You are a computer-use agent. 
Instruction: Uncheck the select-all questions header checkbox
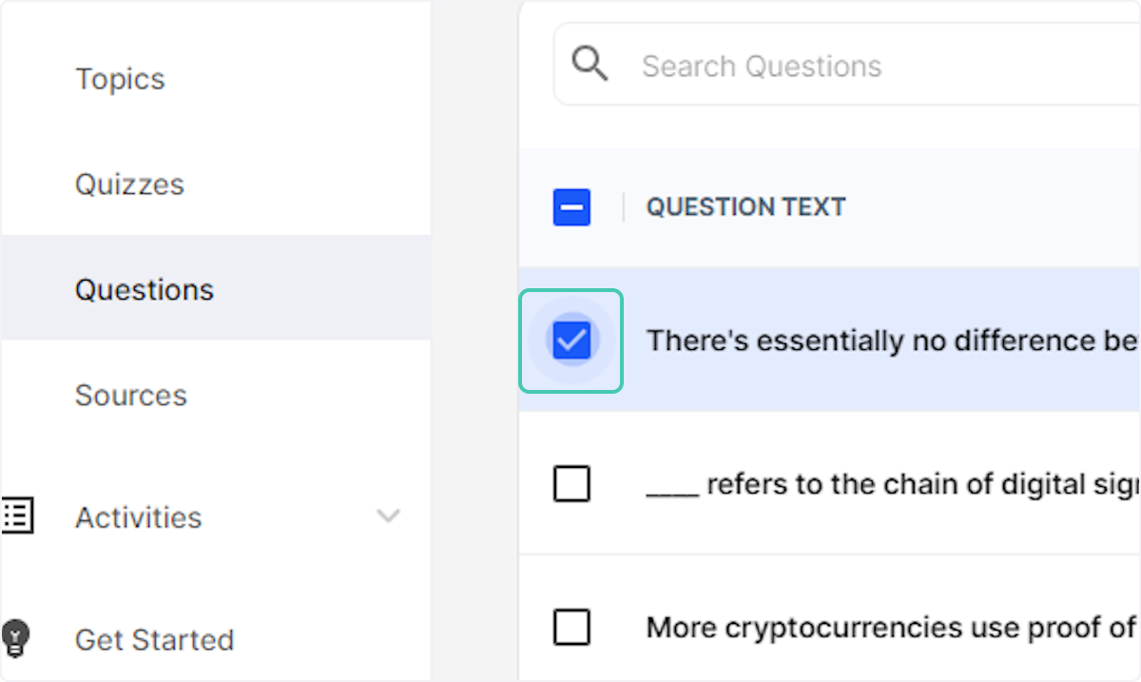tap(571, 206)
